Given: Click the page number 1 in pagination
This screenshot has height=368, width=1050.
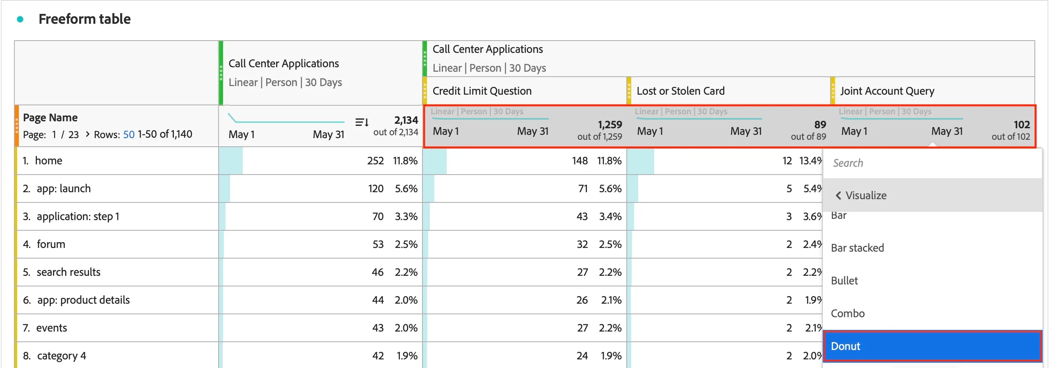Looking at the screenshot, I should tap(54, 134).
